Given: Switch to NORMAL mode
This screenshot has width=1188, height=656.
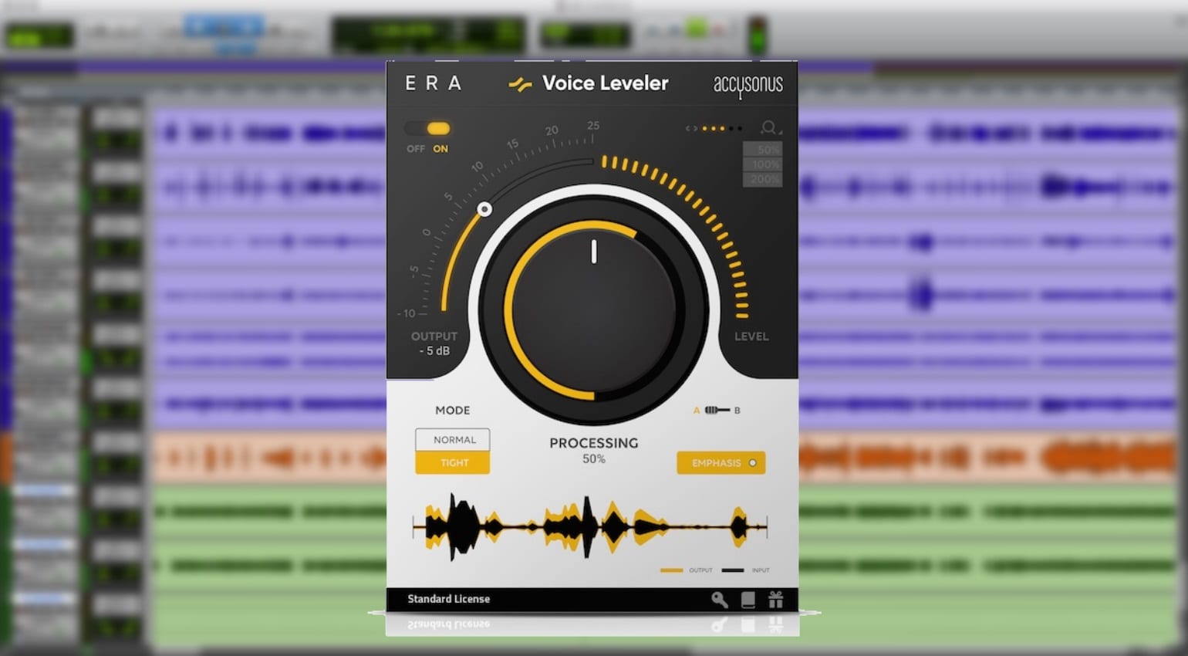Looking at the screenshot, I should (452, 440).
